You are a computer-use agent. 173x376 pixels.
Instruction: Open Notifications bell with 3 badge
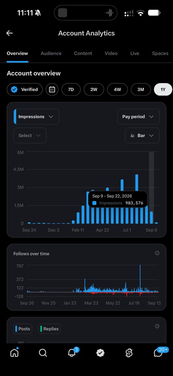pos(72,352)
